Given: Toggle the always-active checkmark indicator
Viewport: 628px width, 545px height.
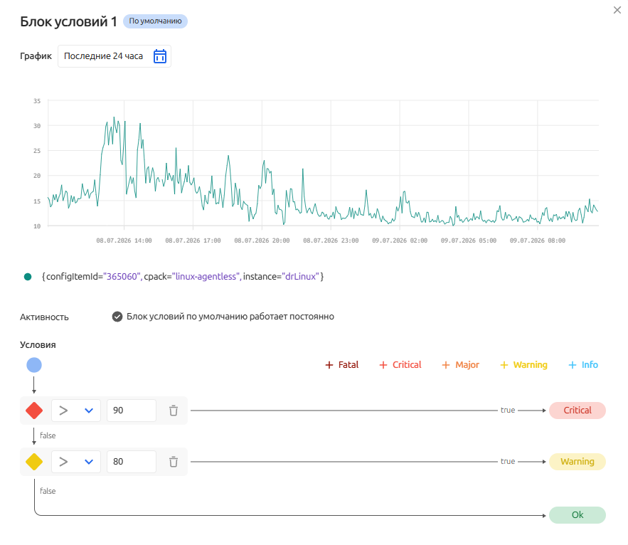Looking at the screenshot, I should point(117,317).
